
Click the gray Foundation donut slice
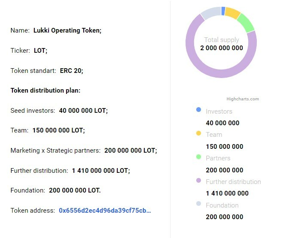(x=212, y=13)
